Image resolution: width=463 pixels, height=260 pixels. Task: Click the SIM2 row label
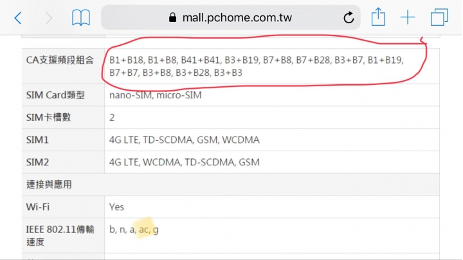[x=37, y=162]
